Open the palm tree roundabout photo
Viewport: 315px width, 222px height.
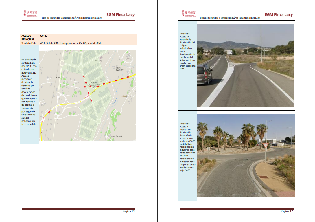tap(246, 155)
